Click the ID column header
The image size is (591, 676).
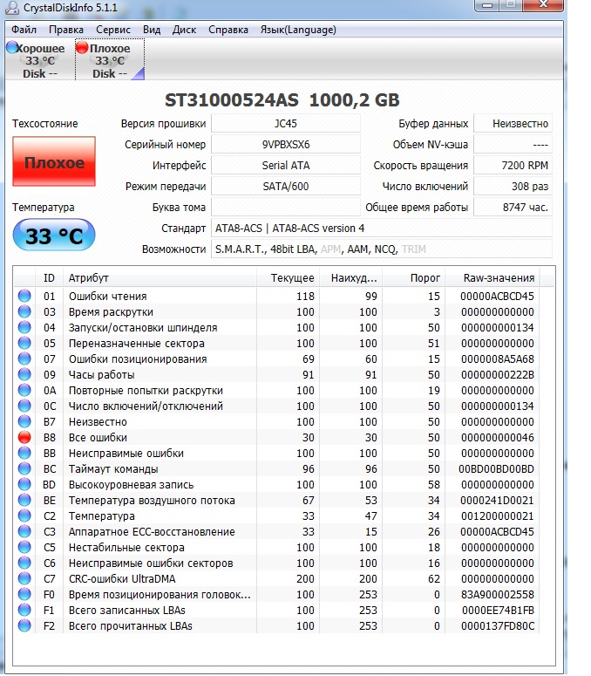pyautogui.click(x=49, y=277)
